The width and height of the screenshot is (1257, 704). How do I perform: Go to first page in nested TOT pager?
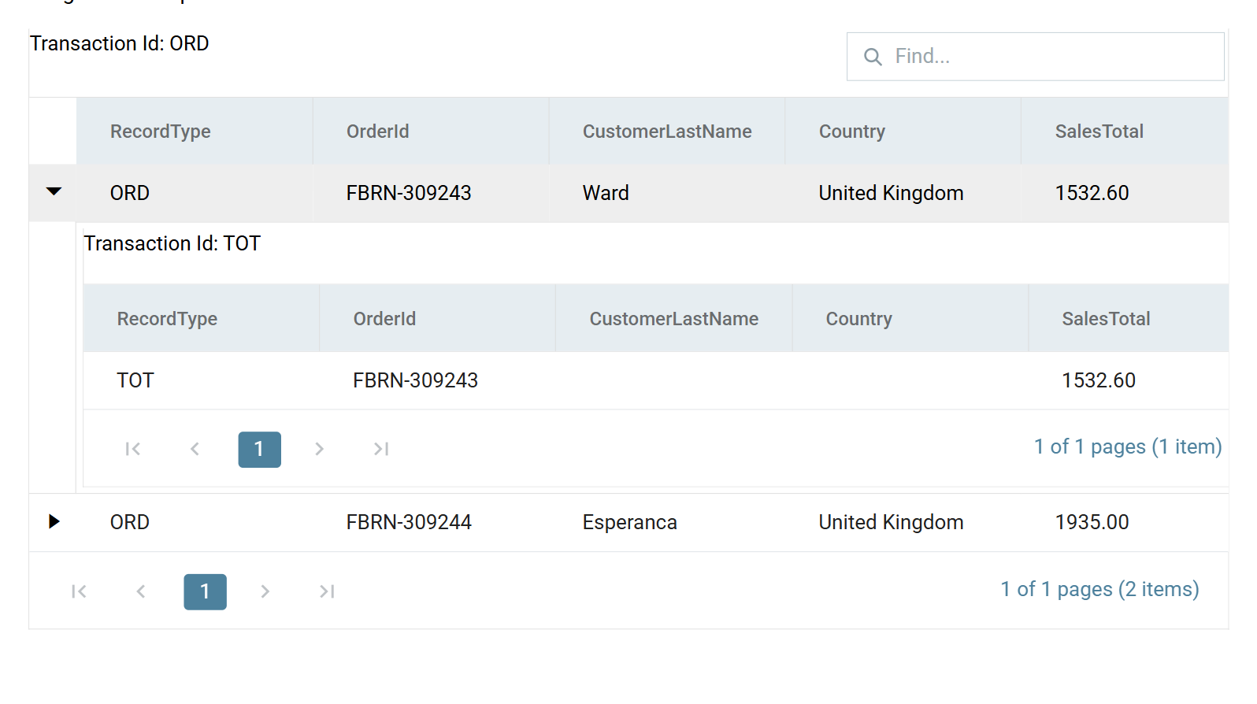(133, 449)
